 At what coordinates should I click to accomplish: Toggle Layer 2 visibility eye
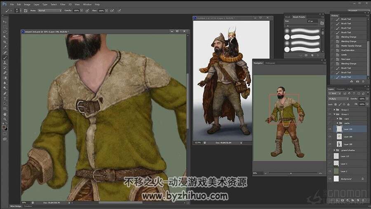click(330, 171)
